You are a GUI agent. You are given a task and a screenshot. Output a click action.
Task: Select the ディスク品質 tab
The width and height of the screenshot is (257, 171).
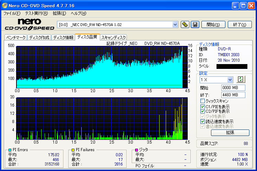click(87, 37)
